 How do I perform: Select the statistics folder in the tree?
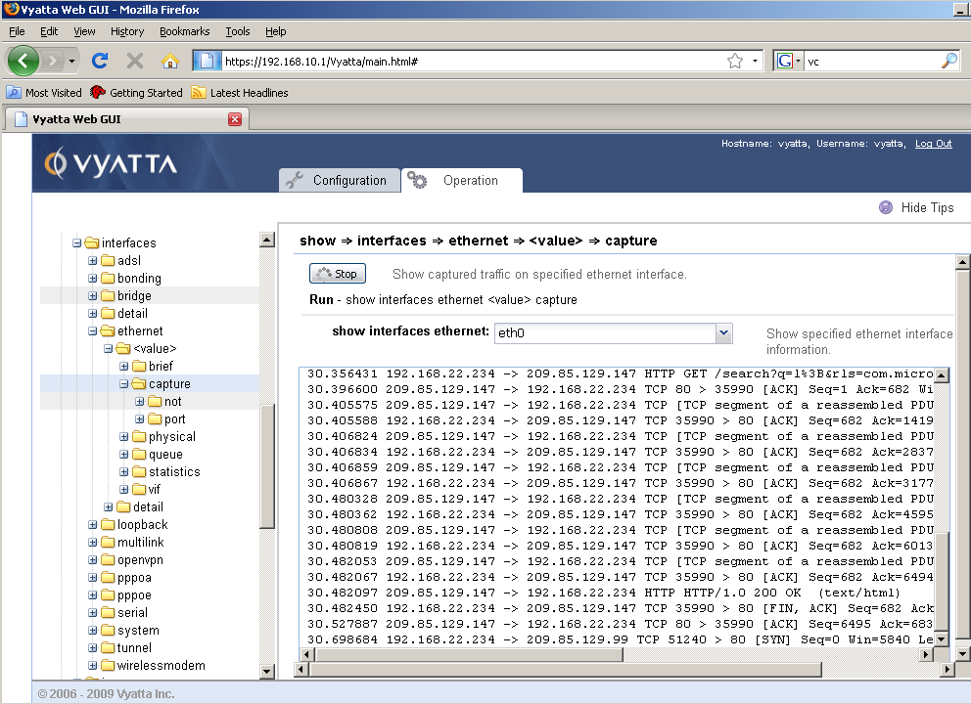coord(173,472)
